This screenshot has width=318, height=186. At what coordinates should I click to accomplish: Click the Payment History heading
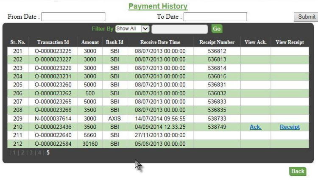[158, 6]
